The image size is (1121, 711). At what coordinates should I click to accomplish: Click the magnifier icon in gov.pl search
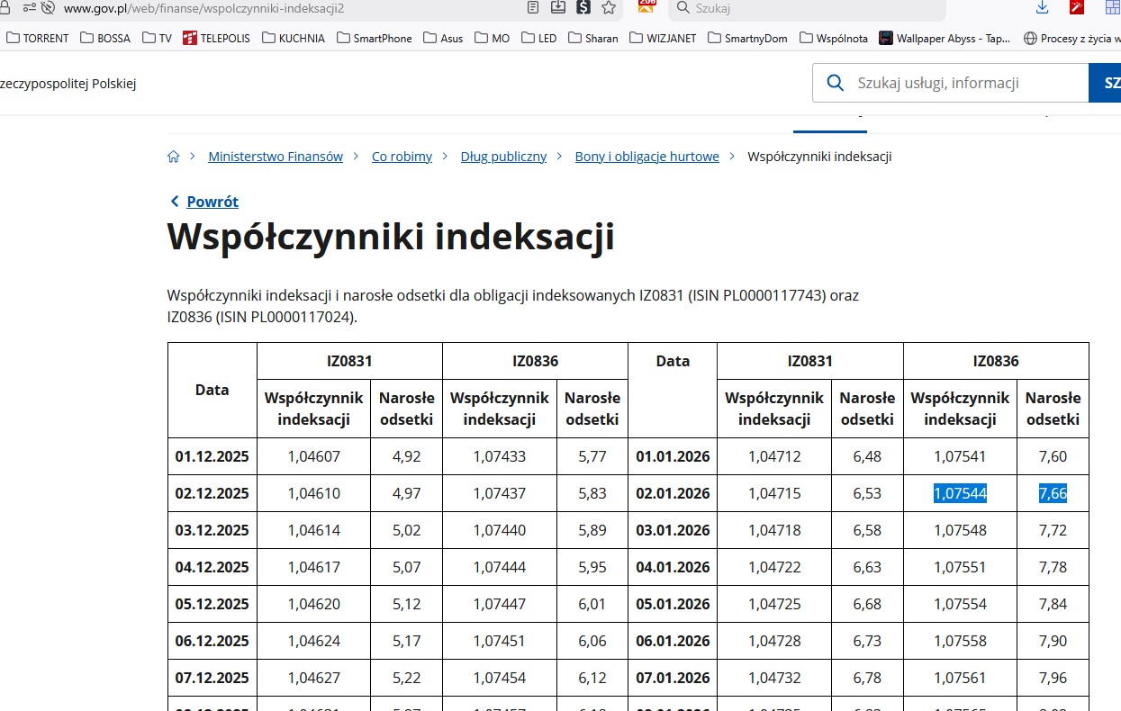point(835,83)
